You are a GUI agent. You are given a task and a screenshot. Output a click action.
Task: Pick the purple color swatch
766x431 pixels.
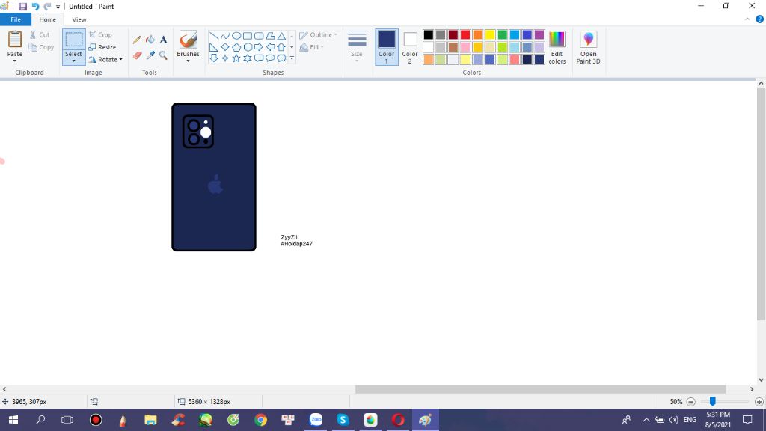(x=539, y=34)
